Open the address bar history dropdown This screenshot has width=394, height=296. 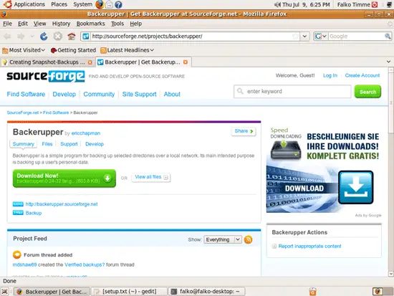pos(304,37)
